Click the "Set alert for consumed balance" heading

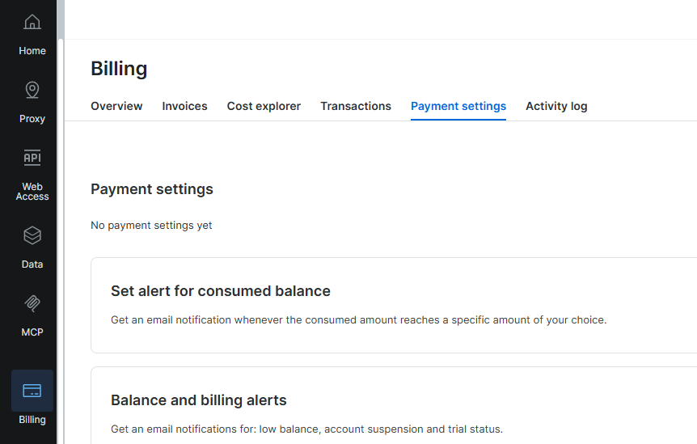pyautogui.click(x=221, y=291)
